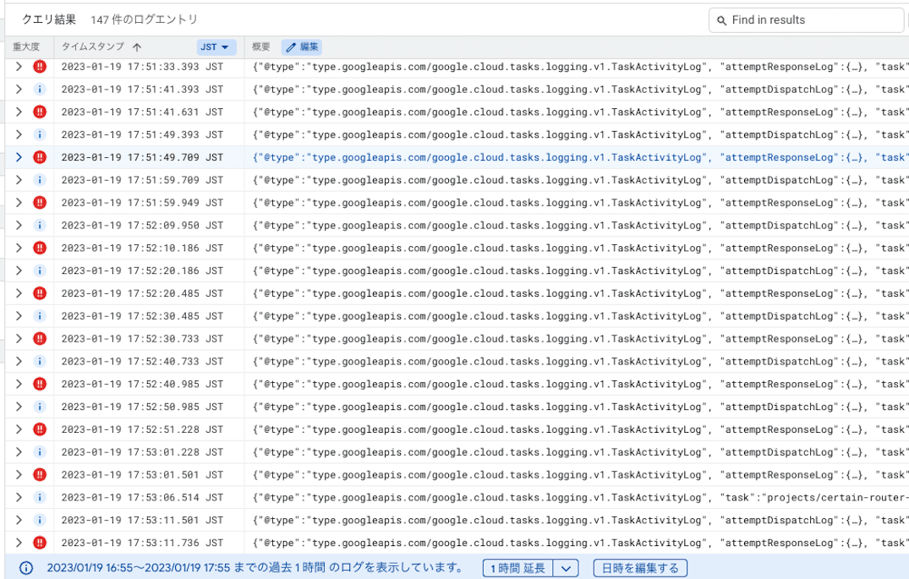
Task: Expand the log entry at 17:52:09.950
Action: point(19,226)
